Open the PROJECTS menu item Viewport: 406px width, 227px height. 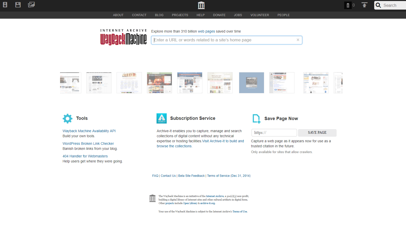tap(180, 15)
